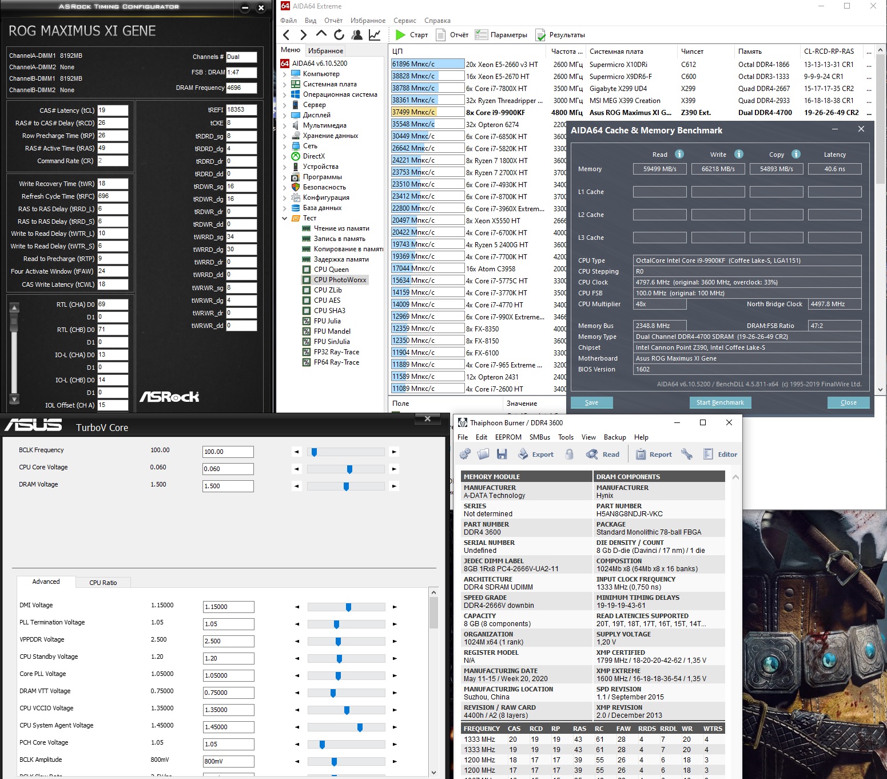The width and height of the screenshot is (887, 779).
Task: Open the AIDA64 graph icon
Action: pyautogui.click(x=375, y=35)
